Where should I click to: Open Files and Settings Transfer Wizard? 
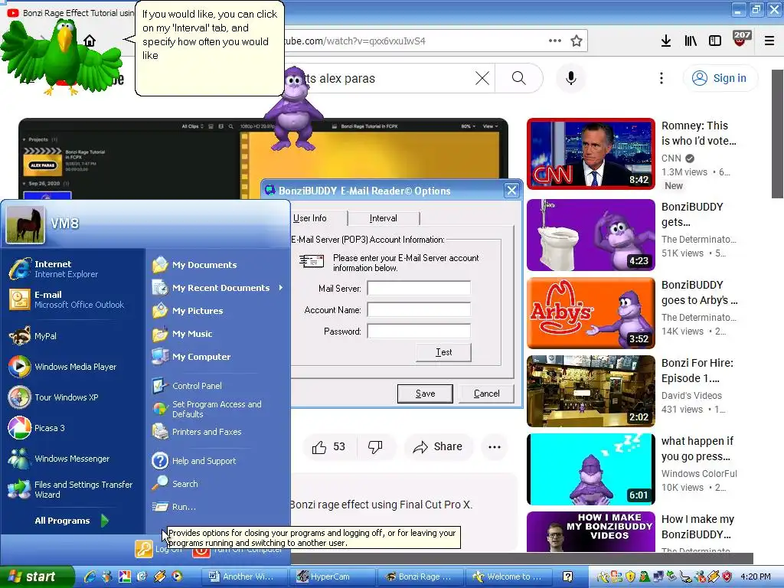click(70, 489)
